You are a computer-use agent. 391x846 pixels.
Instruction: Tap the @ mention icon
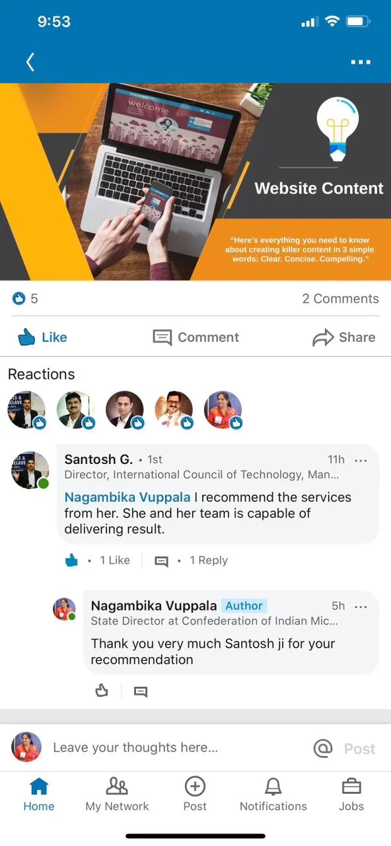(323, 748)
